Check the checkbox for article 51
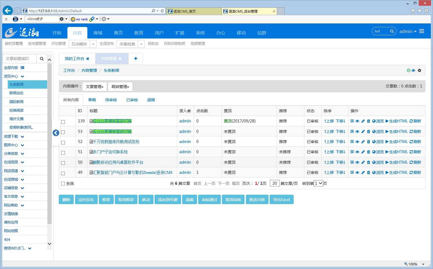Viewport: 433px width, 269px height. tap(63, 153)
